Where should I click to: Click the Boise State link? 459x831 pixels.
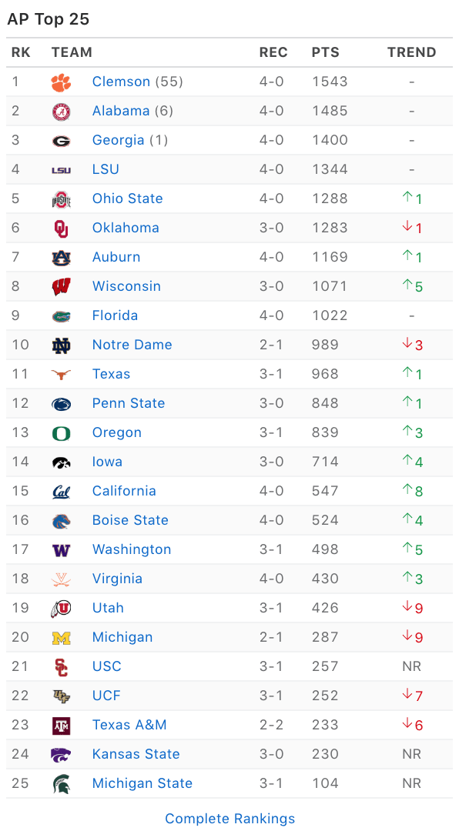[130, 520]
